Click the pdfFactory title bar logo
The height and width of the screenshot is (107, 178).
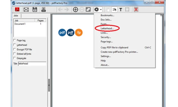(x=14, y=3)
